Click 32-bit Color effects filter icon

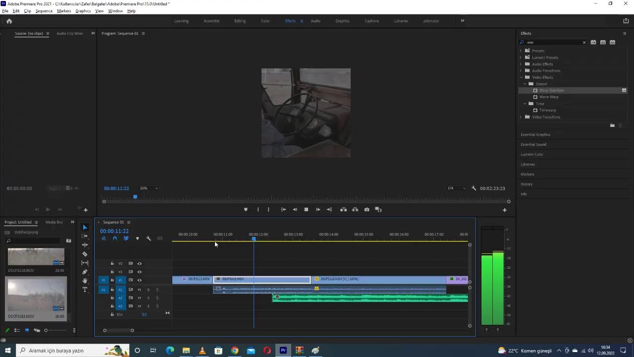point(603,42)
